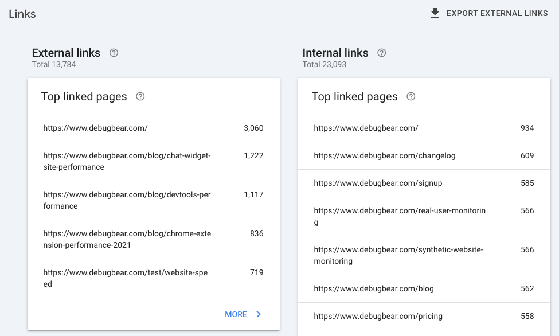Click the Total 13,784 text
The height and width of the screenshot is (336, 559).
[54, 65]
